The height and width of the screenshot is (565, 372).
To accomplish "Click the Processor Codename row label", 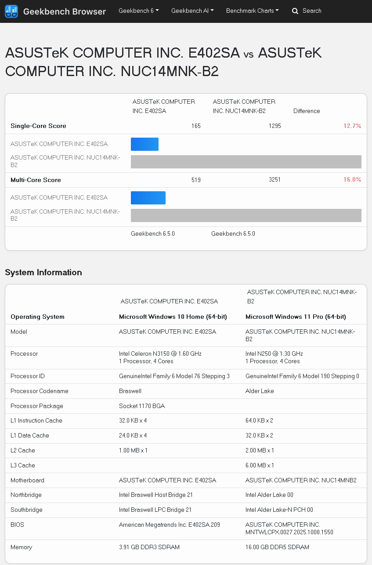I will 40,391.
